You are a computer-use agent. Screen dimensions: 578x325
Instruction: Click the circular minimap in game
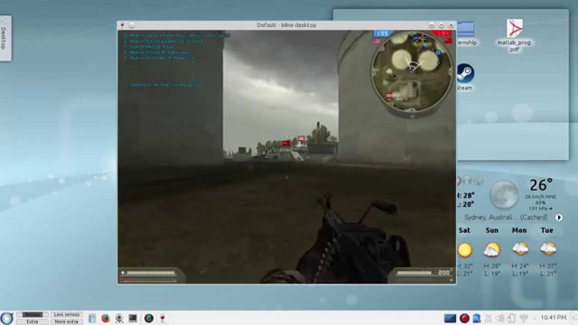[412, 71]
